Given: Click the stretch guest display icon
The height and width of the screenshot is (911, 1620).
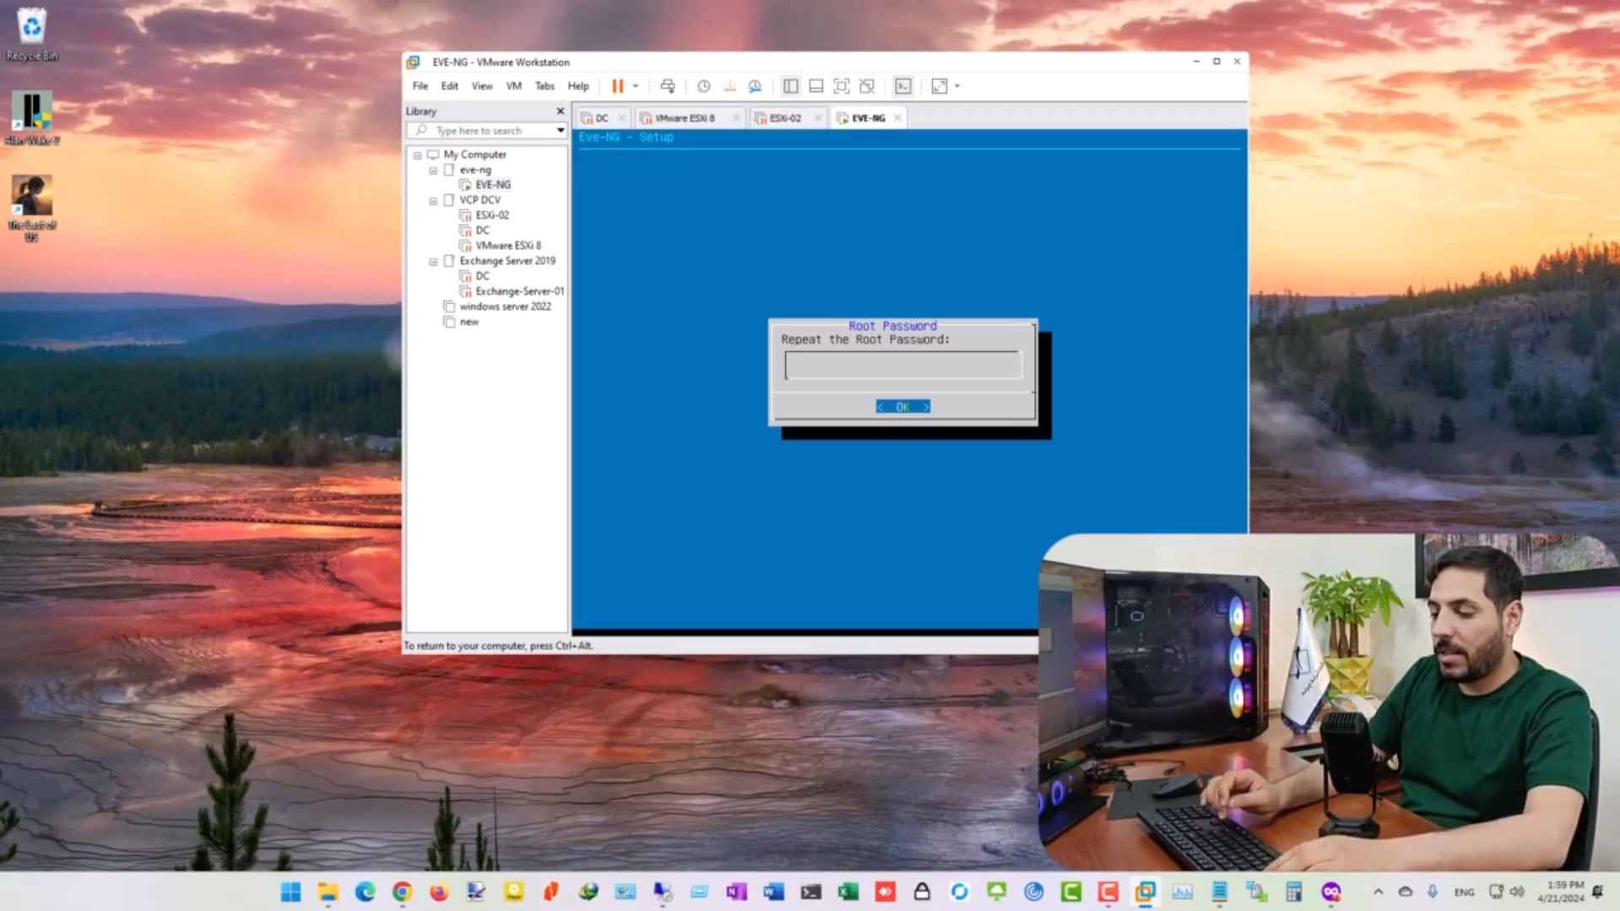Looking at the screenshot, I should [x=939, y=86].
